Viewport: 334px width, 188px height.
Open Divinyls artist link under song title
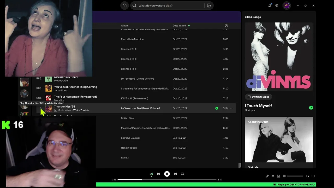(250, 110)
